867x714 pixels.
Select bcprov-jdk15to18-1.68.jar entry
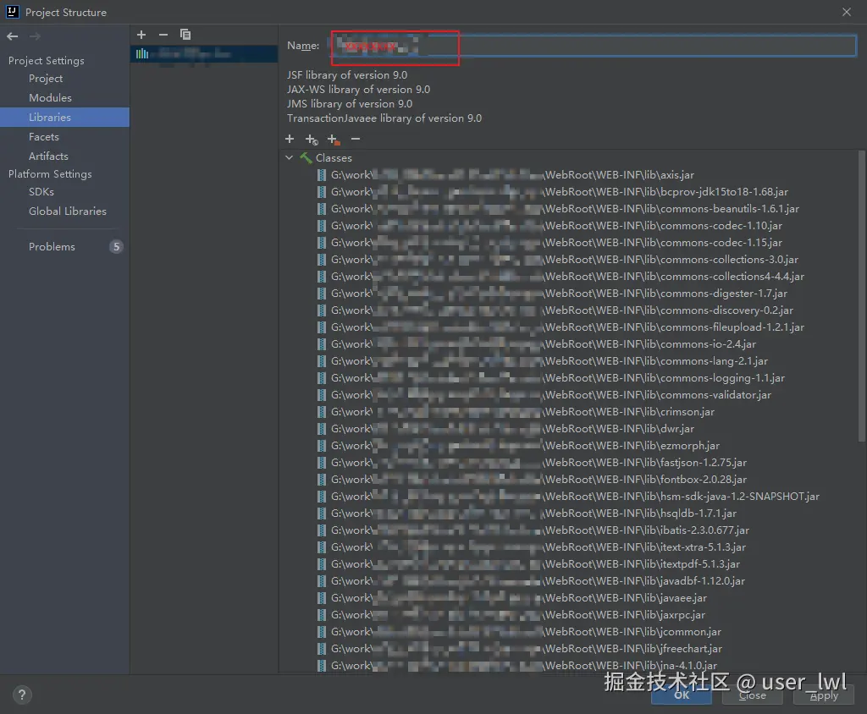[x=553, y=192]
